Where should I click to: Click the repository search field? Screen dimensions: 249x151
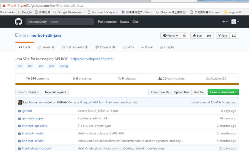coord(71,22)
